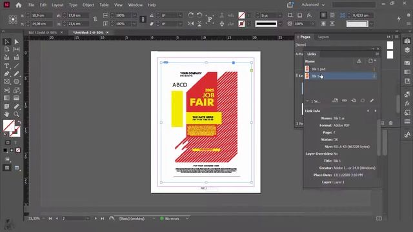Open the Layout menu
The width and height of the screenshot is (413, 232).
pyautogui.click(x=57, y=5)
